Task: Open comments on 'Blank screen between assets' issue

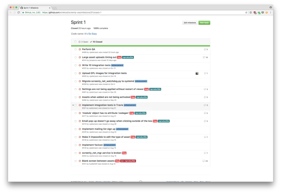Action: click(x=205, y=161)
